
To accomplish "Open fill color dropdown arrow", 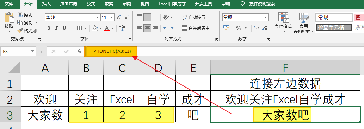I will pos(100,28).
